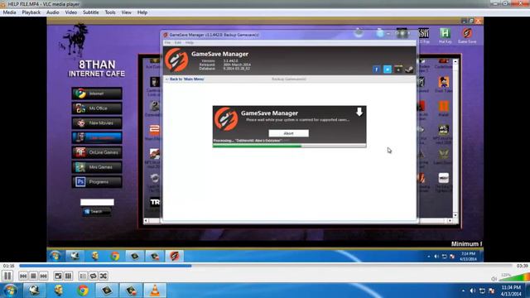Viewport: 530px width, 298px height.
Task: Open the Media menu in VLC
Action: [9, 12]
